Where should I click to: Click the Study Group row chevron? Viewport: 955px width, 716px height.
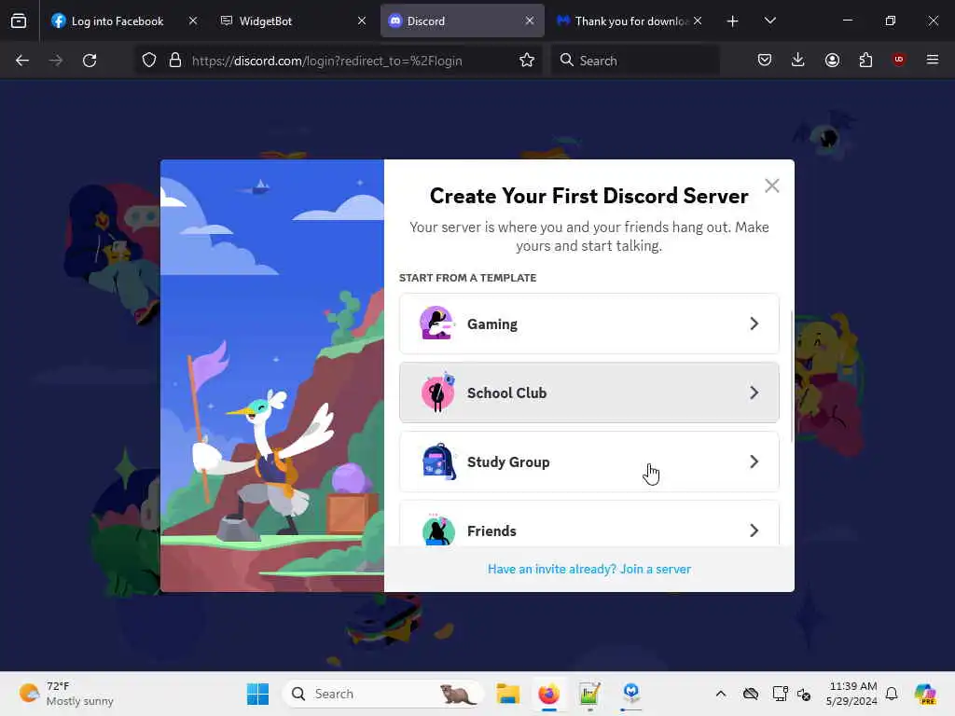(754, 461)
